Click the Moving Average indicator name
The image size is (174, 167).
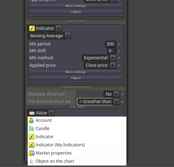47,36
